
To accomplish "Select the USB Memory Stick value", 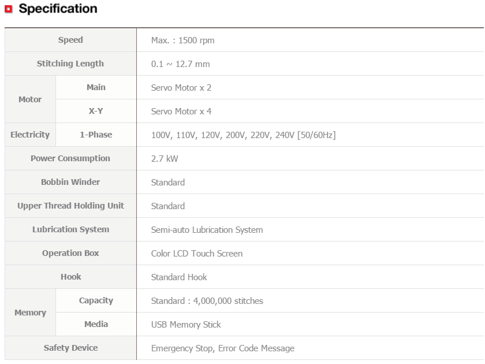I will pyautogui.click(x=186, y=325).
